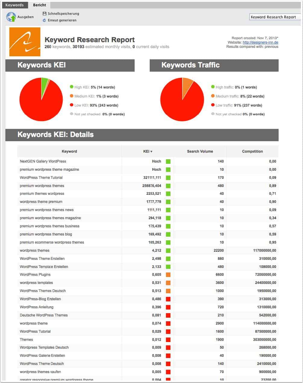303x383 pixels.
Task: Click green KEI indicator for NextGEN Gallery WordPress
Action: coord(168,161)
